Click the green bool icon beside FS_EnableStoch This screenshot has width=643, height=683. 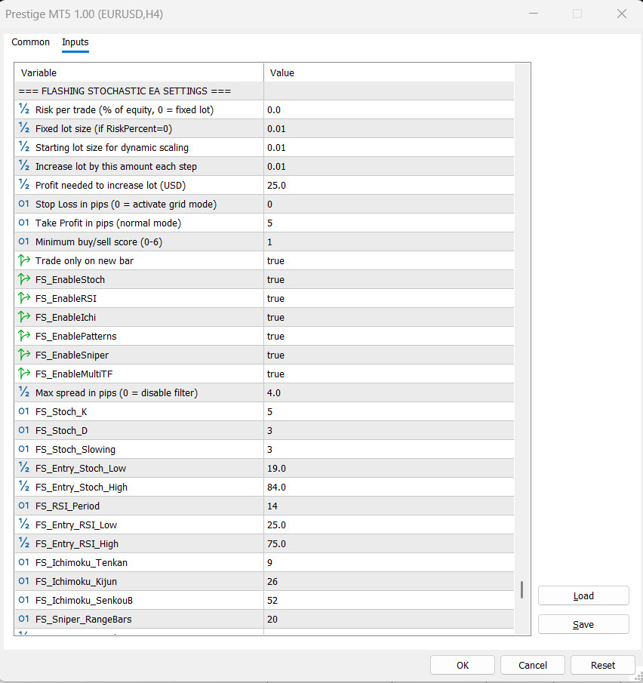pyautogui.click(x=24, y=278)
